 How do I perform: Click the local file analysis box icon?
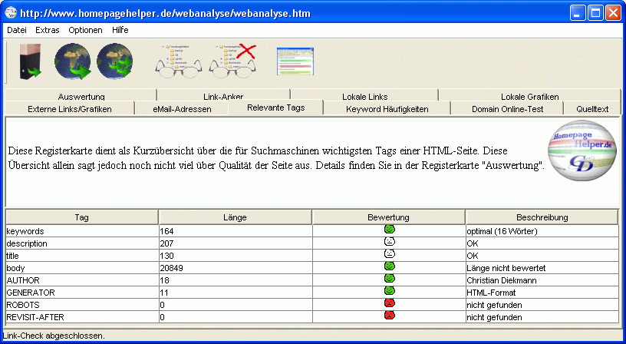click(29, 61)
